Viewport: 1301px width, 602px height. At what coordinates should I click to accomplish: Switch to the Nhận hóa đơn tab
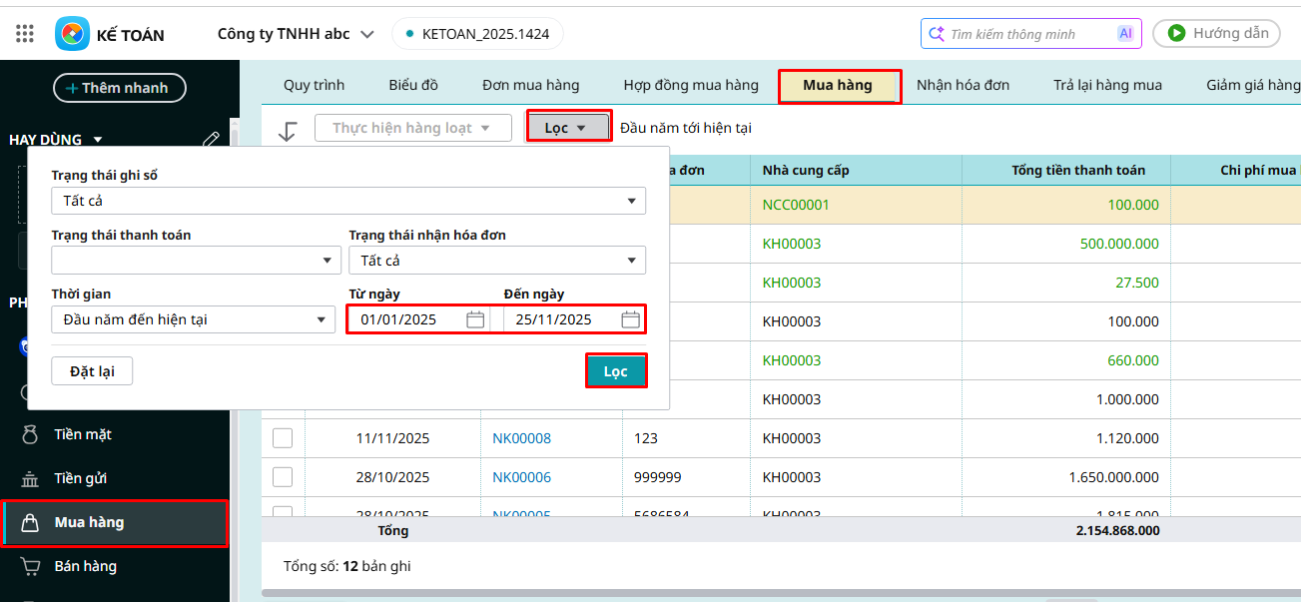[963, 85]
